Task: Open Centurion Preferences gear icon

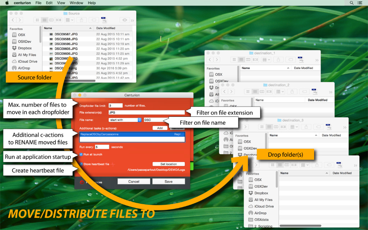Action: point(82,182)
